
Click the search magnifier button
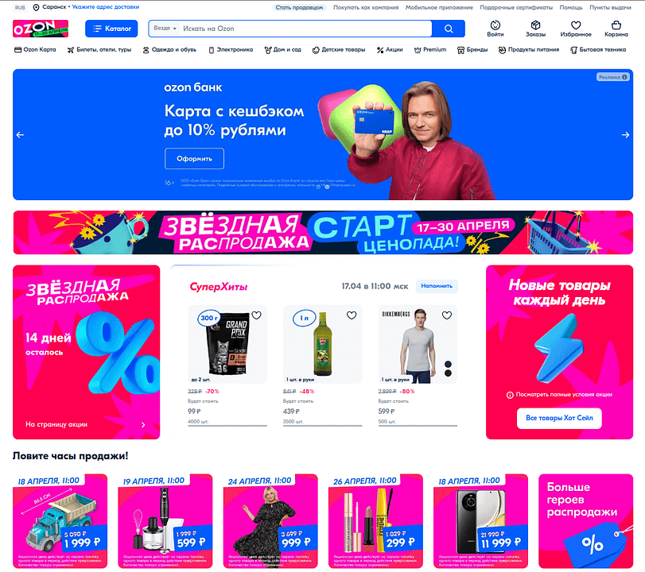449,29
